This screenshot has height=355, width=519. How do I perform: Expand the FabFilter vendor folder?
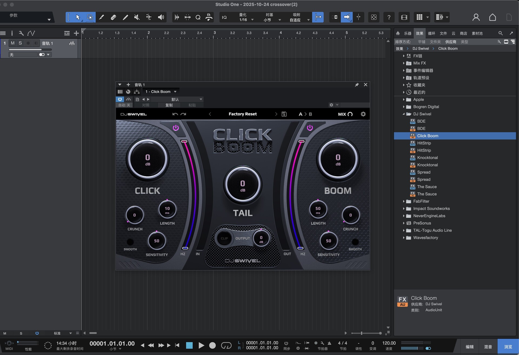(404, 201)
